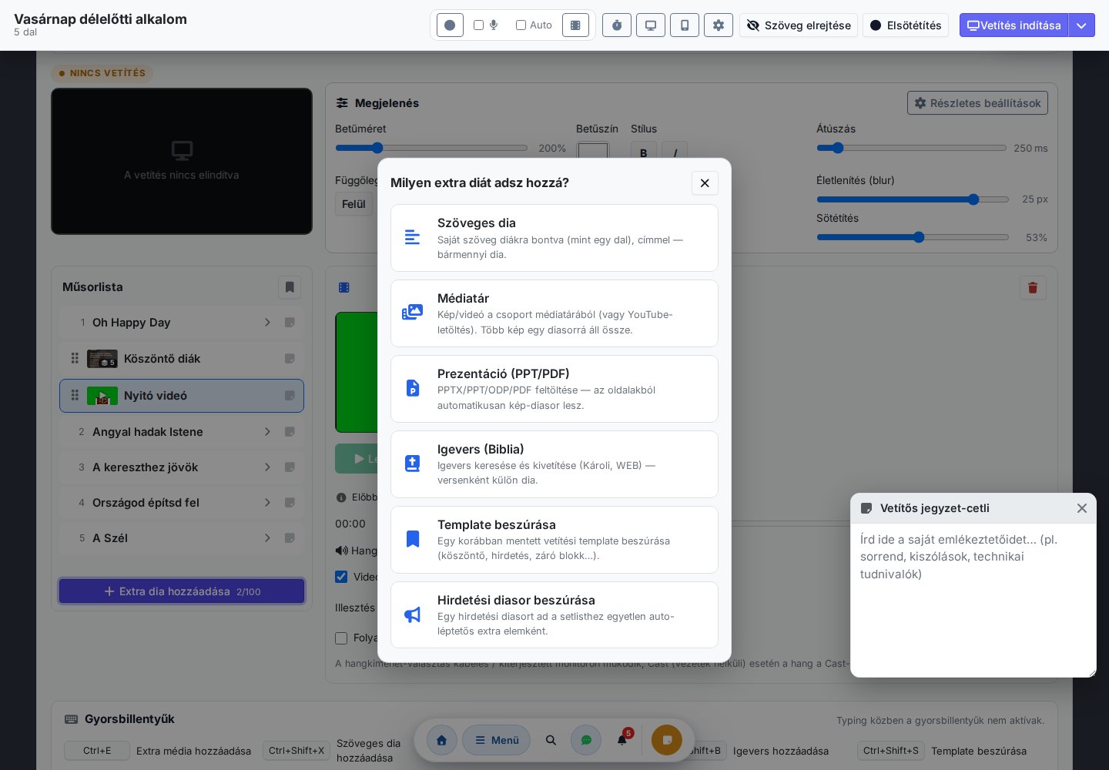Open the green chat bubble icon

coord(586,740)
